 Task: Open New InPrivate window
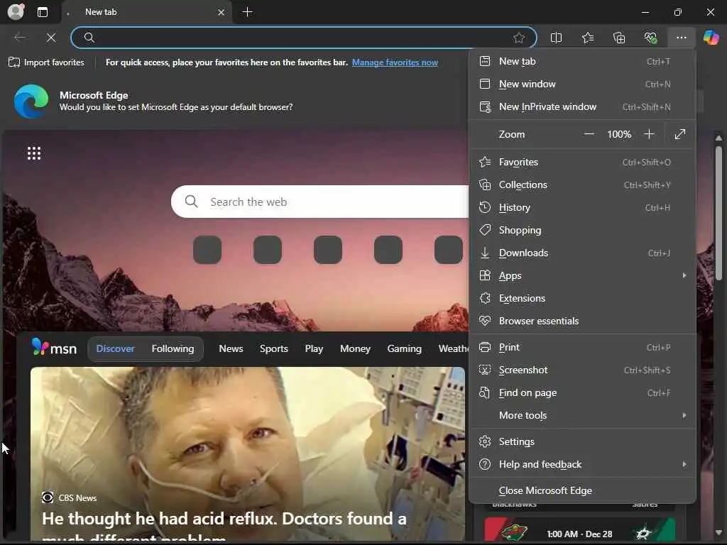(x=582, y=106)
